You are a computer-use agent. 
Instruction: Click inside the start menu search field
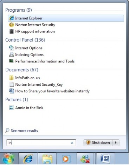click(x=41, y=143)
